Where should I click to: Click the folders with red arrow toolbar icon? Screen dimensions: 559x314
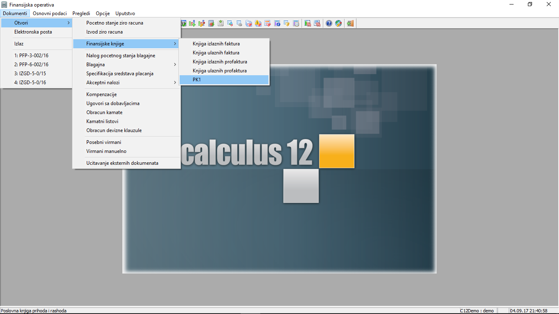coord(249,23)
